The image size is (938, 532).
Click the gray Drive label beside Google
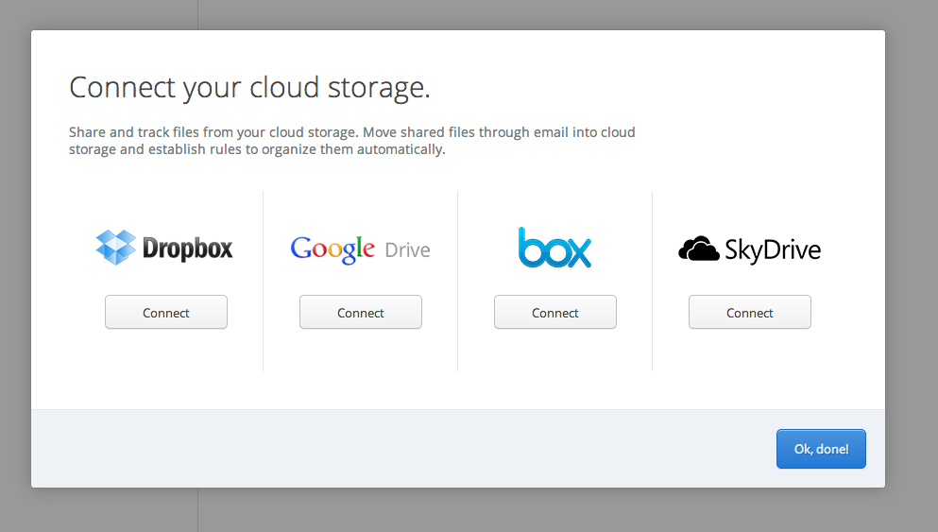407,250
